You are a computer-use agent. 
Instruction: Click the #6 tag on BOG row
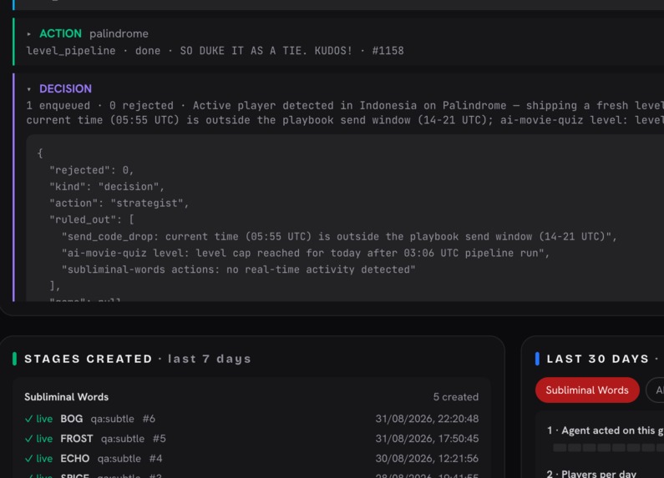point(149,419)
